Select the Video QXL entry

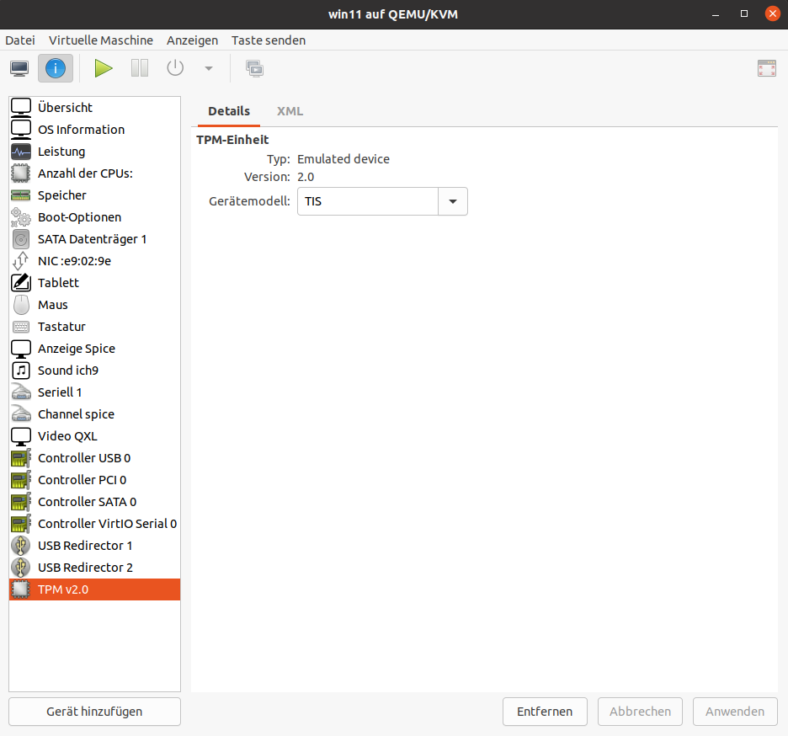click(67, 436)
